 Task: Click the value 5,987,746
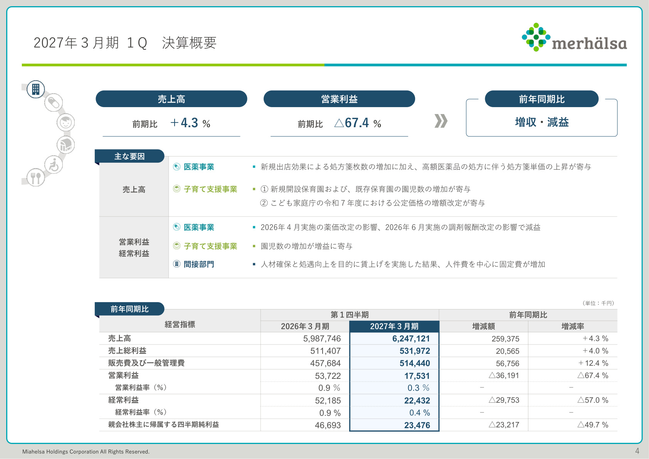click(322, 339)
